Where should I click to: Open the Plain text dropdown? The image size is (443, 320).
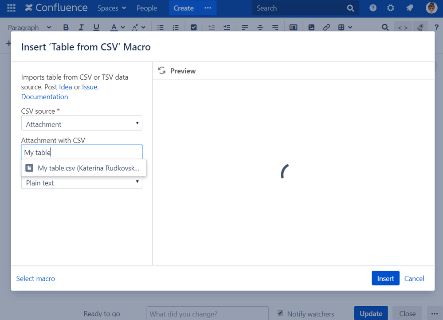pyautogui.click(x=82, y=182)
